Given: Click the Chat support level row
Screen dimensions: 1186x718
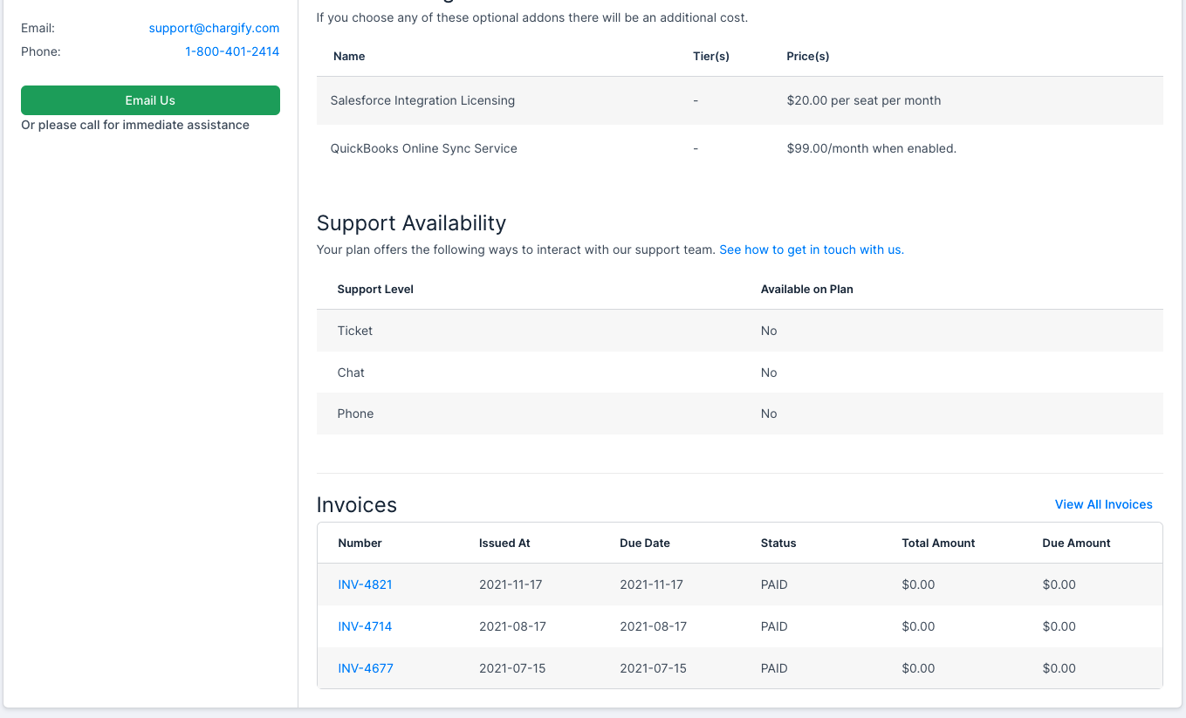Looking at the screenshot, I should pos(351,373).
